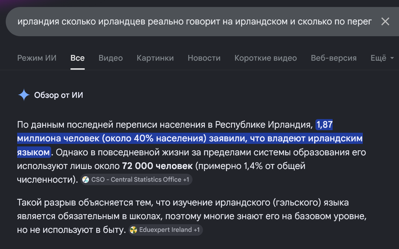The width and height of the screenshot is (399, 249).
Task: Open the Eduexpert Ireland +1 source link
Action: 166,230
